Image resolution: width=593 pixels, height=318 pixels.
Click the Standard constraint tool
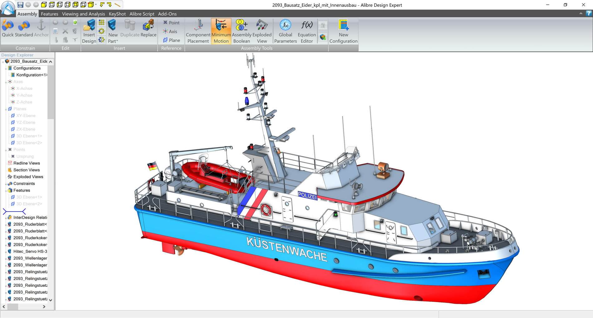24,28
